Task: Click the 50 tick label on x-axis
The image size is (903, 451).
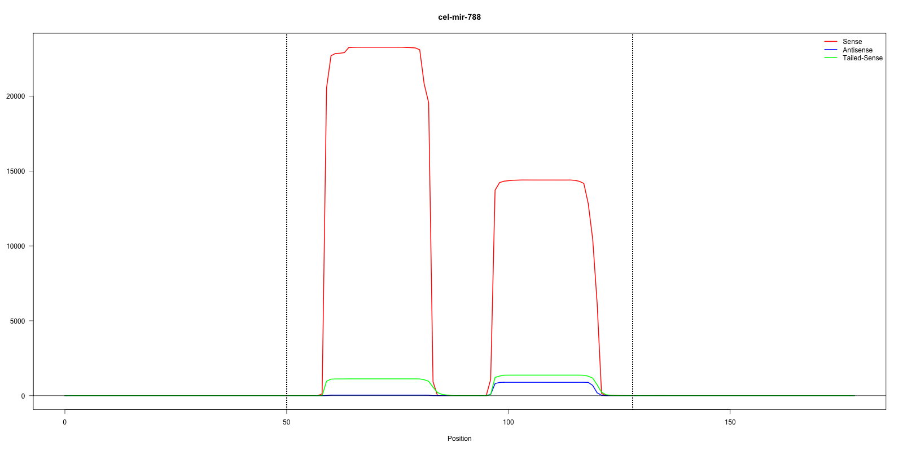Action: point(287,422)
